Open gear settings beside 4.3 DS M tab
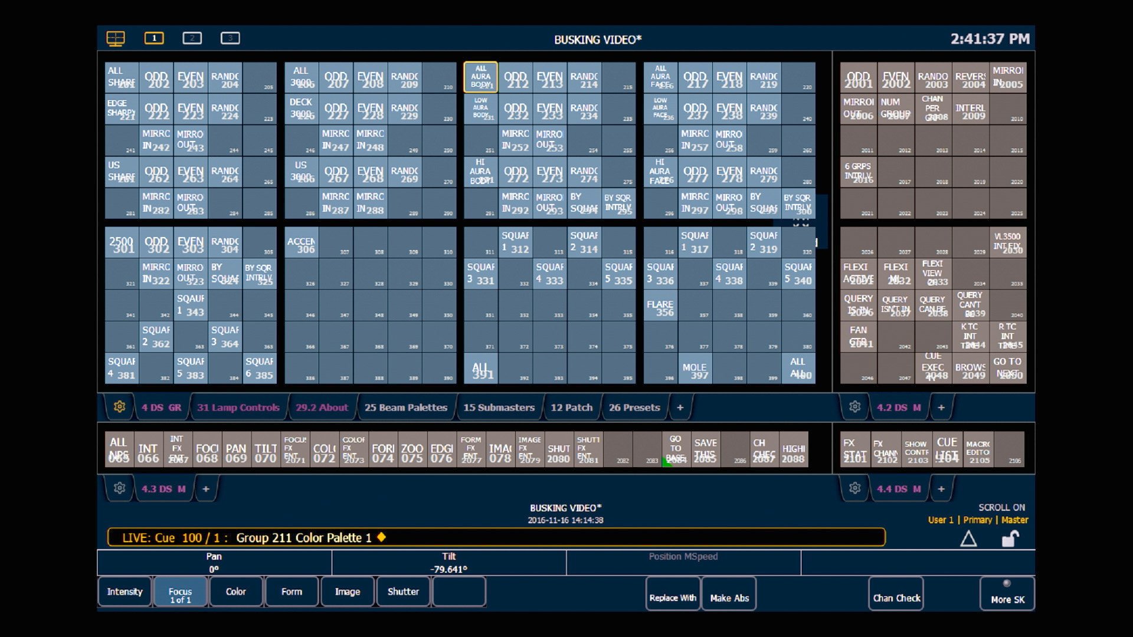 point(119,488)
